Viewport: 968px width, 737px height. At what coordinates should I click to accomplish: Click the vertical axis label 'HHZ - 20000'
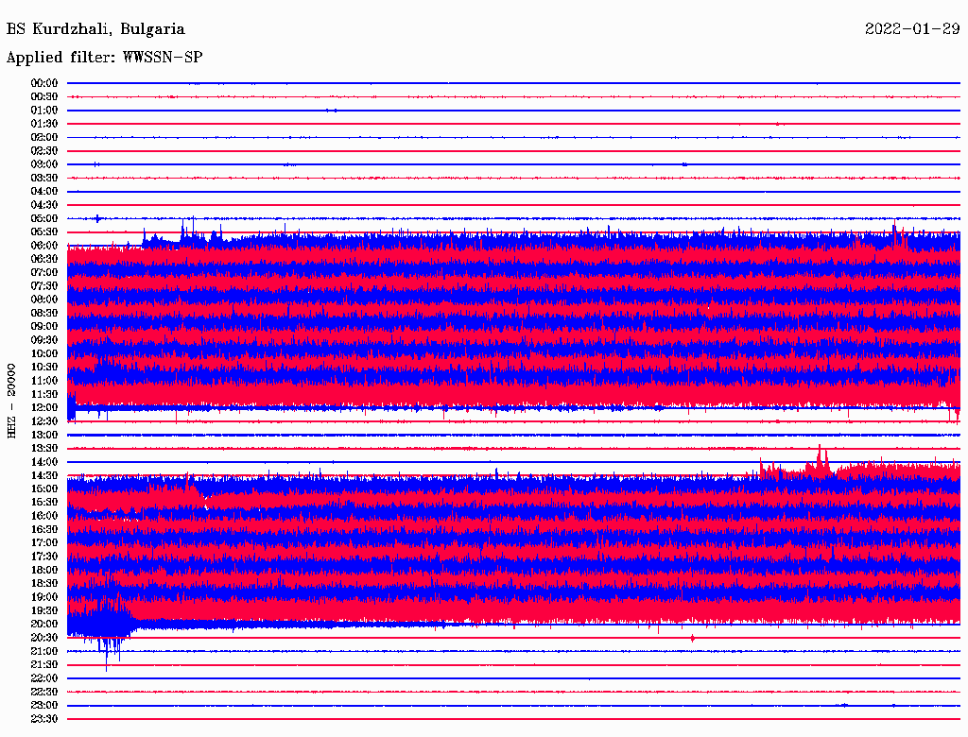click(x=11, y=401)
